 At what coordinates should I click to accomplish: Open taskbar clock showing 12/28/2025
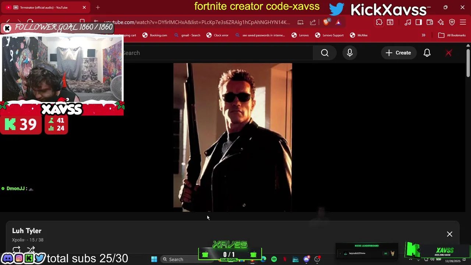click(x=453, y=261)
